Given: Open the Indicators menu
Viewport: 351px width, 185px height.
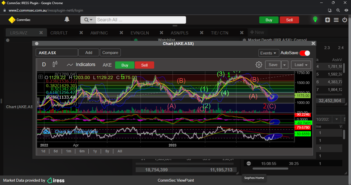Looking at the screenshot, I should click(x=81, y=65).
